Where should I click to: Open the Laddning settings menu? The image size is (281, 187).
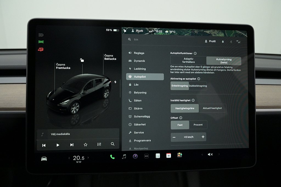140,69
